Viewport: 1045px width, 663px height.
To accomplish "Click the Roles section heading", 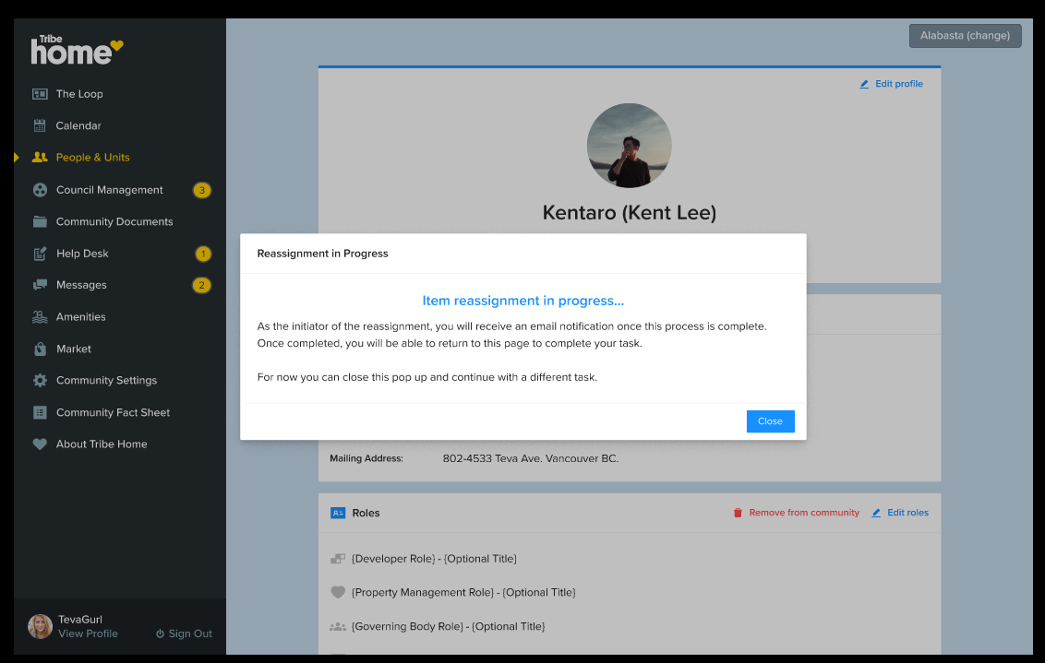I will pos(366,514).
